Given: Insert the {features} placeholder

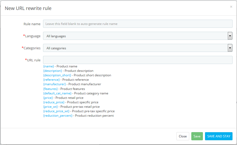Looking at the screenshot, I should (x=50, y=89).
